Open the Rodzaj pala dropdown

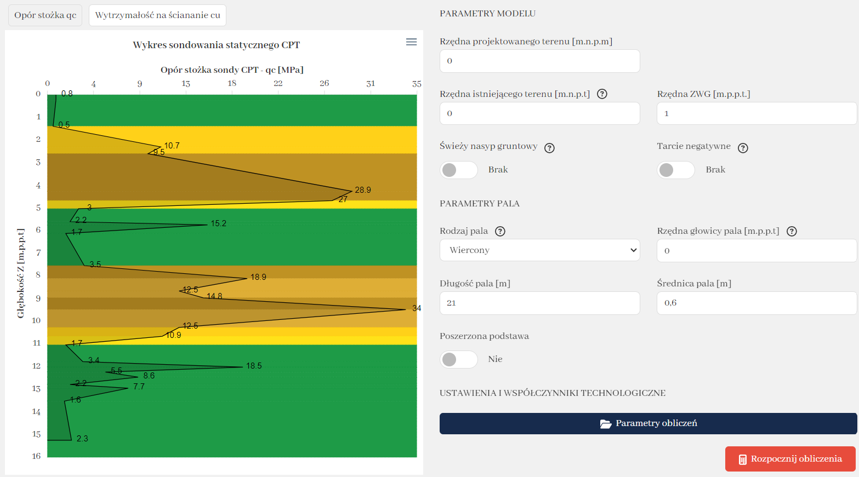point(539,250)
